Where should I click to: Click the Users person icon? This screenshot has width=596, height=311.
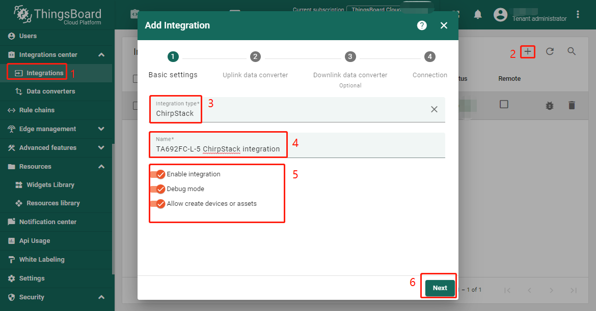(11, 36)
